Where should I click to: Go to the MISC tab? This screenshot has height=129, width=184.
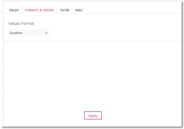point(79,10)
